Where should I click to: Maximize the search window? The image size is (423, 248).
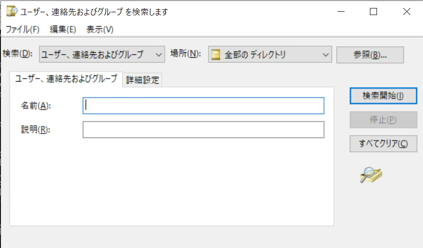(373, 12)
